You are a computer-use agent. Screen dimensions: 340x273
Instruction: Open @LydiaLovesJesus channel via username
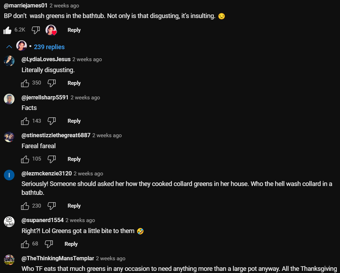pos(46,59)
